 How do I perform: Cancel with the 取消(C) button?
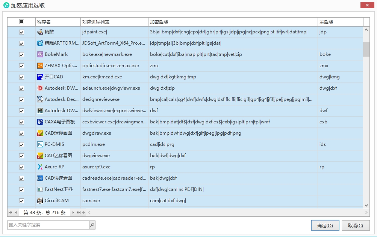356,225
